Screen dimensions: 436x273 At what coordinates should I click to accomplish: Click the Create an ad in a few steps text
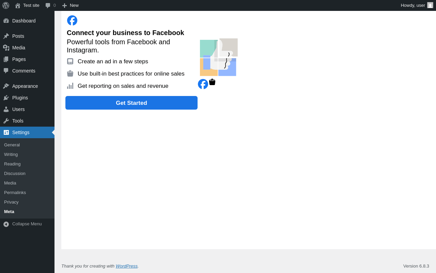pos(113,62)
